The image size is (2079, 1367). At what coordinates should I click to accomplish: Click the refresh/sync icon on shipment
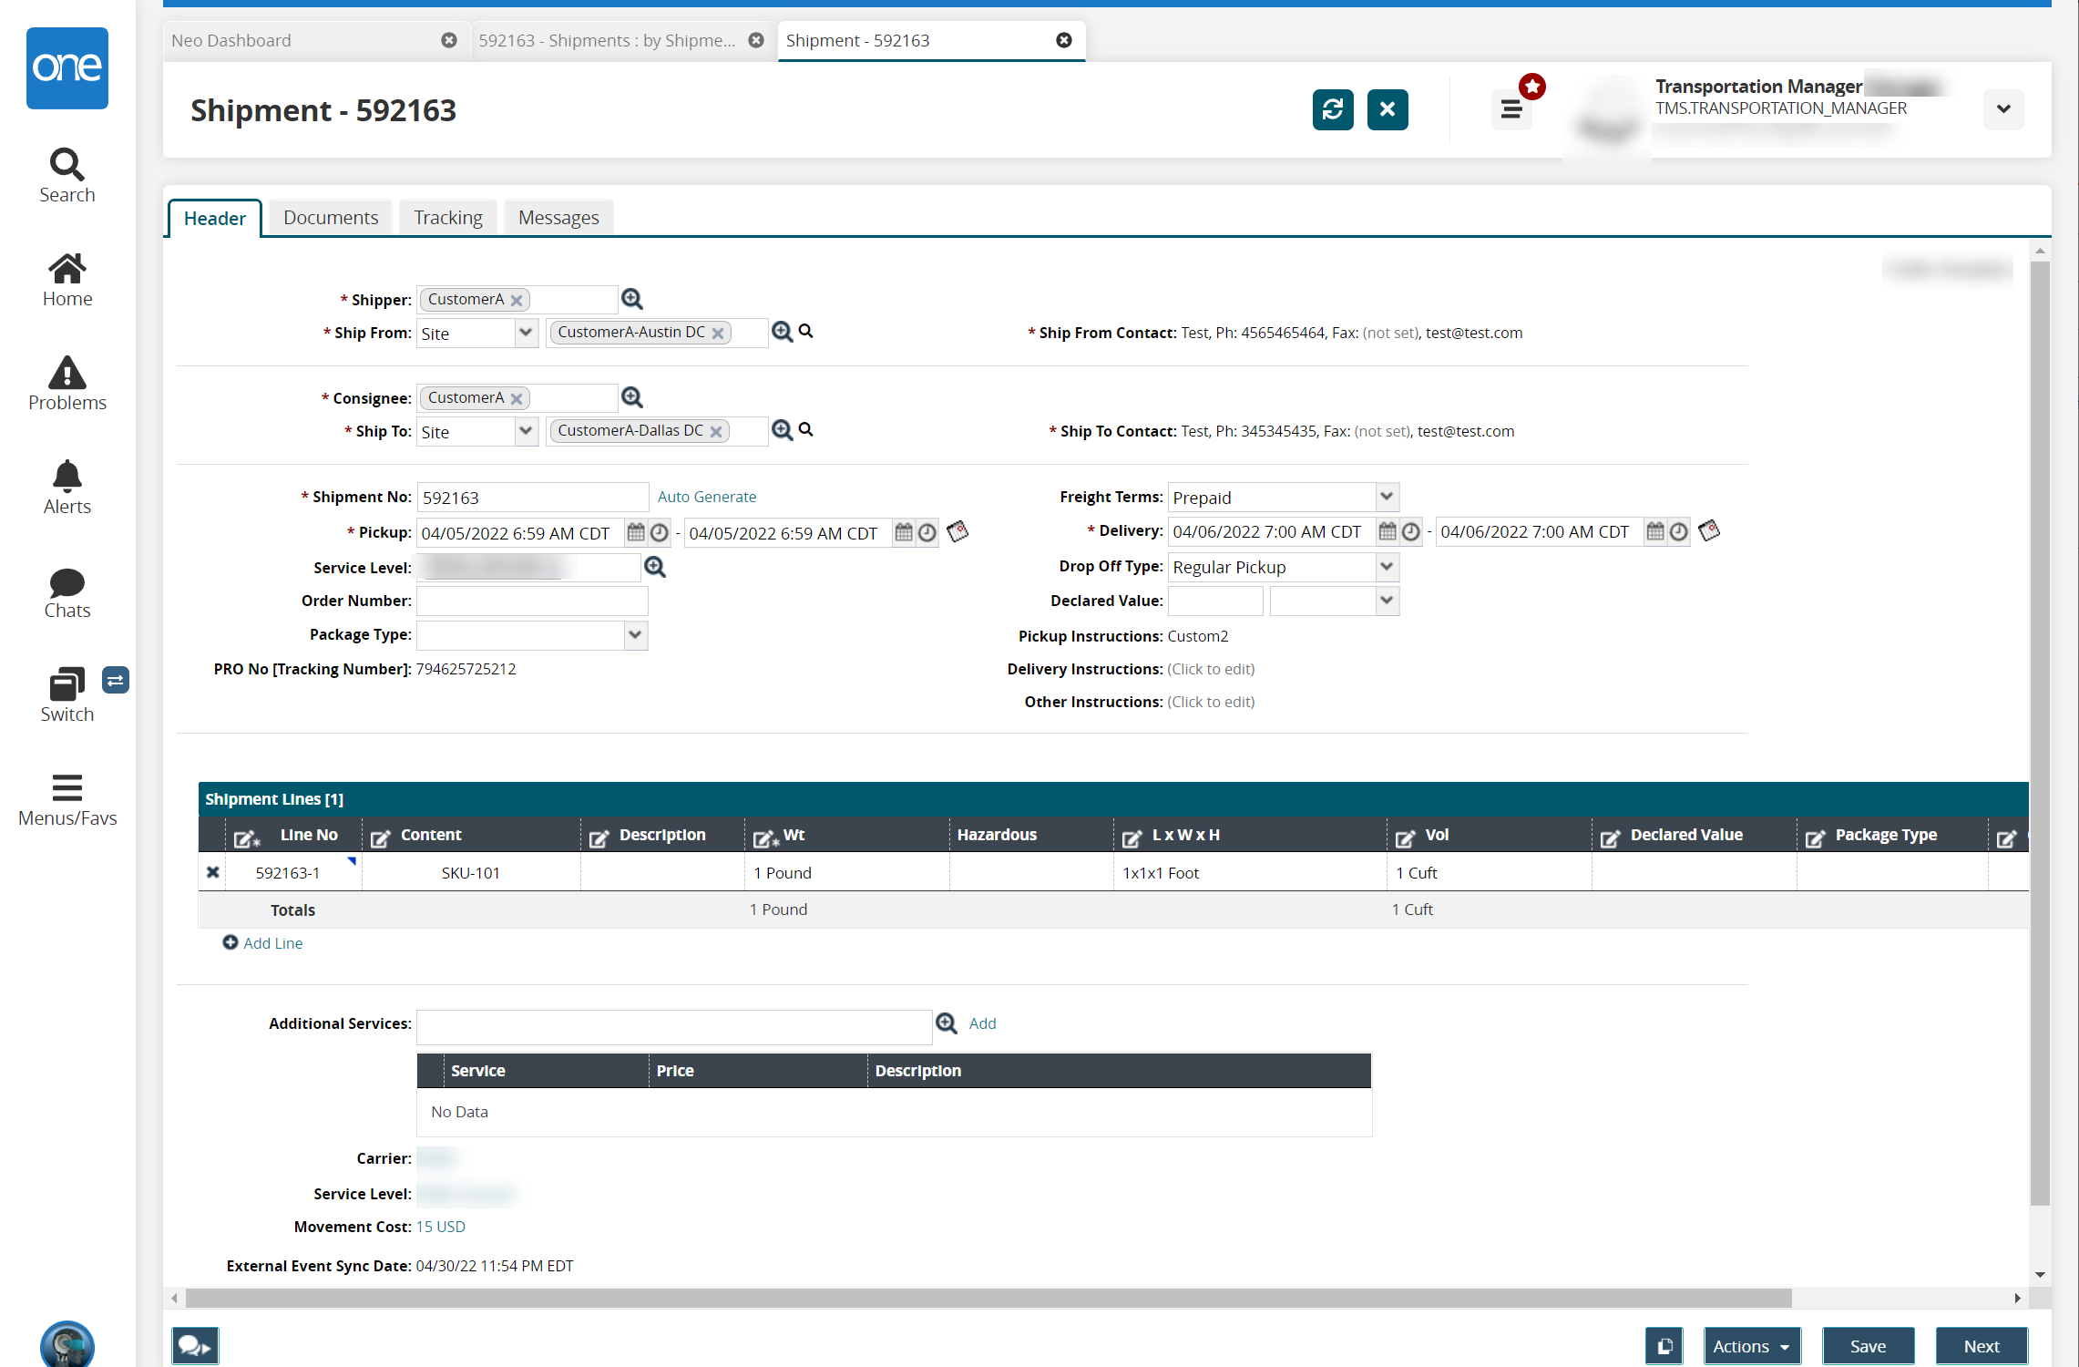1332,108
